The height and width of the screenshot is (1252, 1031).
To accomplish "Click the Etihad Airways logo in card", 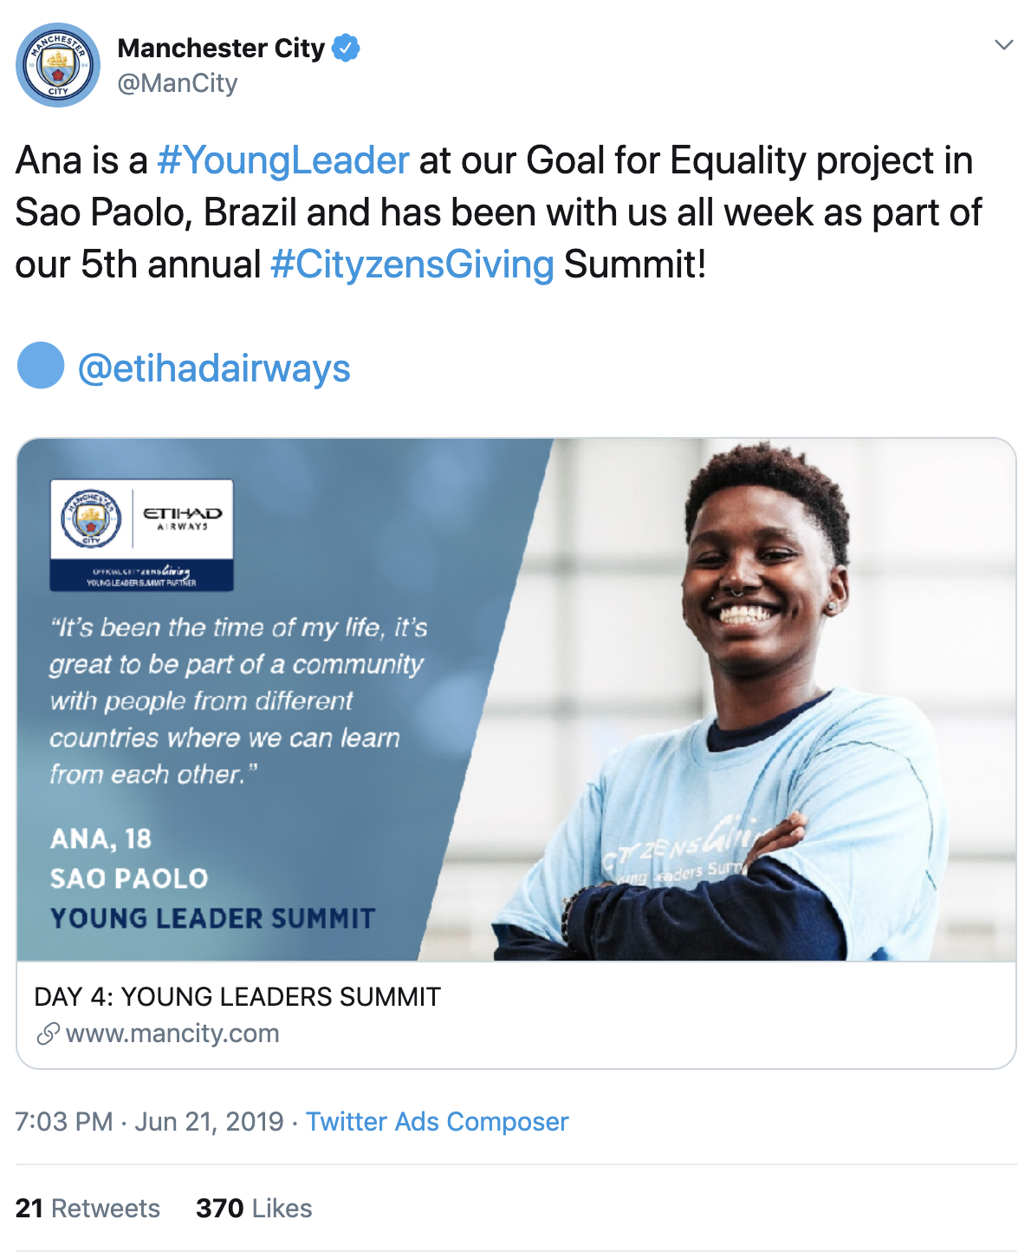I will pyautogui.click(x=182, y=518).
